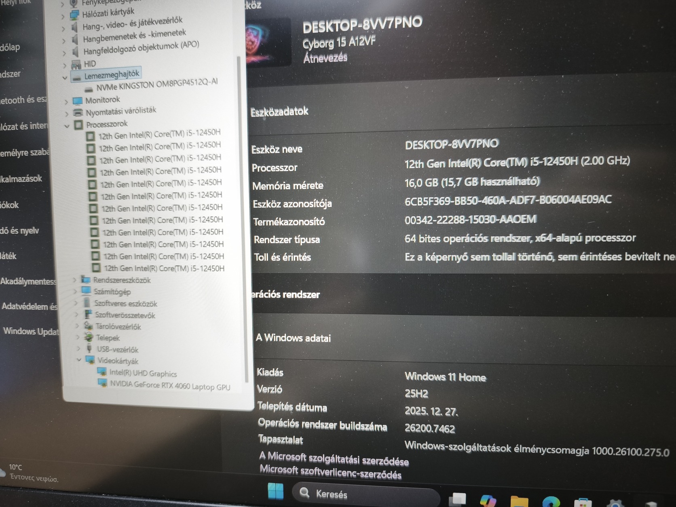Click the NVMe KINGSTON disk drive icon
676x507 pixels.
89,89
